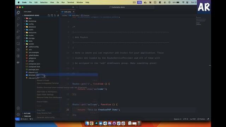Click the Collapse Folders icon in Explorer

point(58,16)
